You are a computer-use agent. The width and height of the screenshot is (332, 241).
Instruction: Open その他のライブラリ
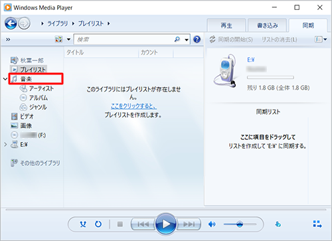(x=35, y=163)
